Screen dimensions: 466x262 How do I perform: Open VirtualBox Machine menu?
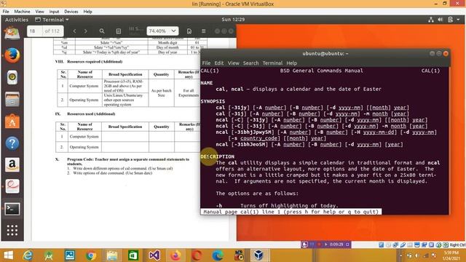(x=22, y=12)
